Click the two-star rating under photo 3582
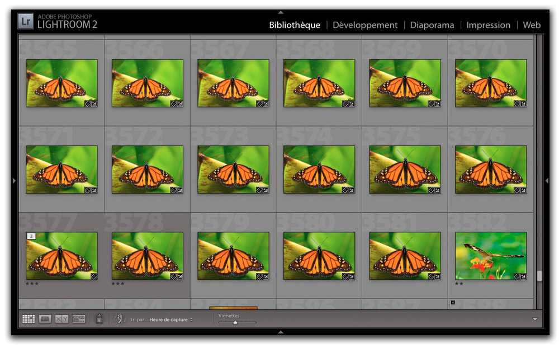 coord(459,284)
